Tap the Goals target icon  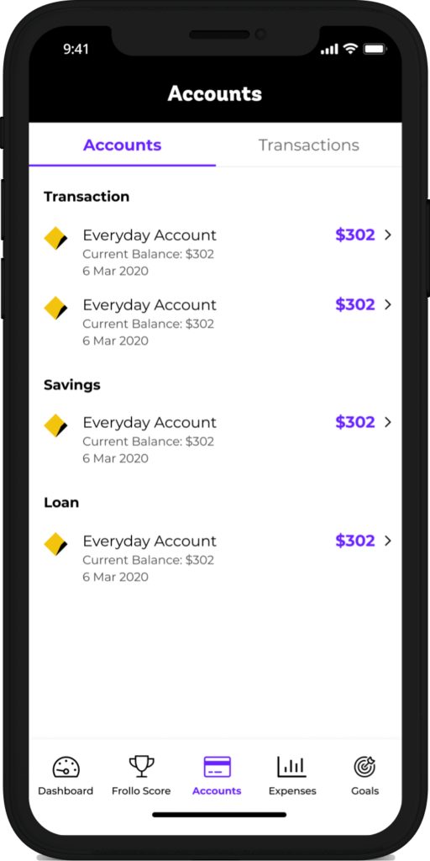click(364, 767)
